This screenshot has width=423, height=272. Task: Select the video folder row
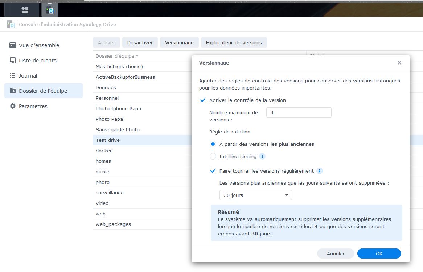click(x=143, y=203)
